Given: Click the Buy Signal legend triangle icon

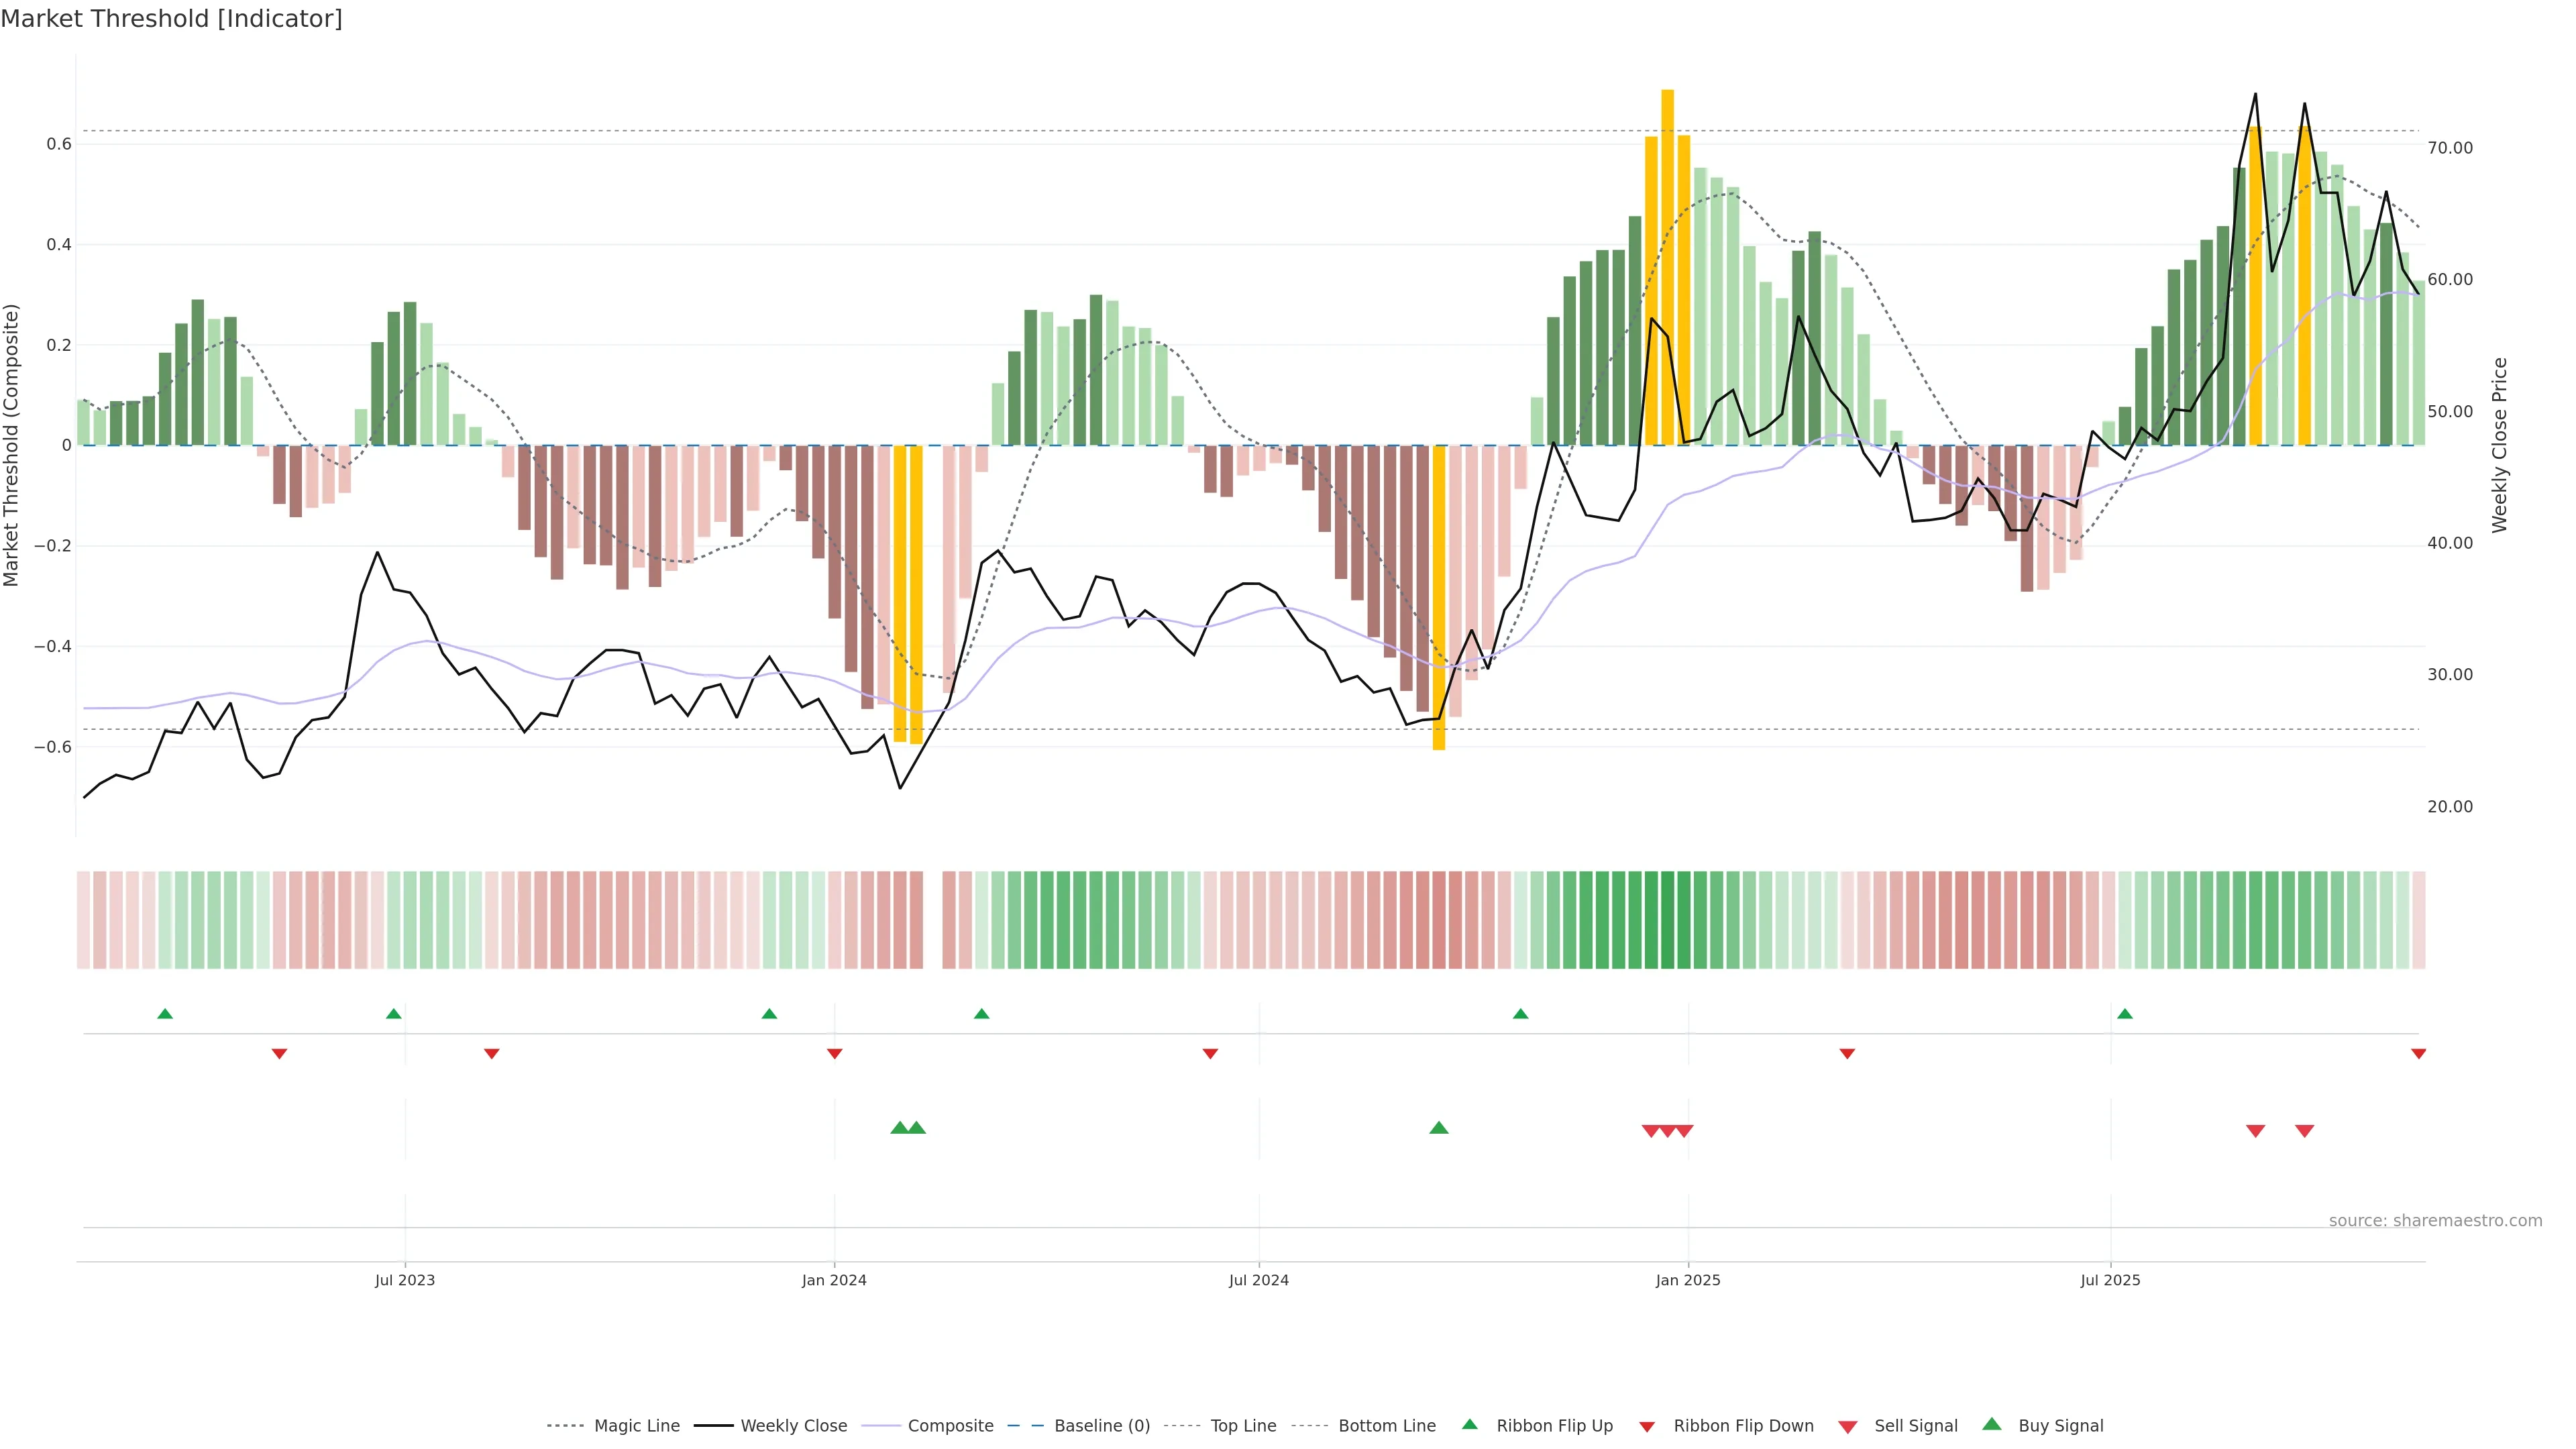Looking at the screenshot, I should pyautogui.click(x=1991, y=1424).
